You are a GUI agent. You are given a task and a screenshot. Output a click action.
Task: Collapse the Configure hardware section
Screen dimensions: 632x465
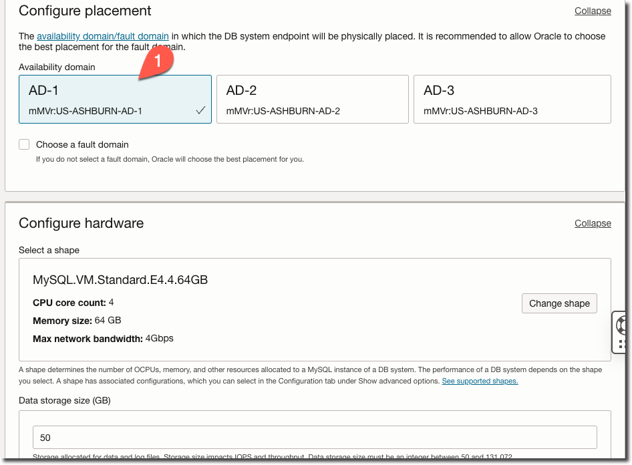593,223
